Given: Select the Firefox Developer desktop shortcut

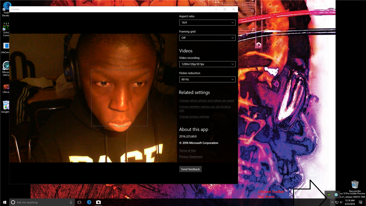Looking at the screenshot, I should click(6, 9).
